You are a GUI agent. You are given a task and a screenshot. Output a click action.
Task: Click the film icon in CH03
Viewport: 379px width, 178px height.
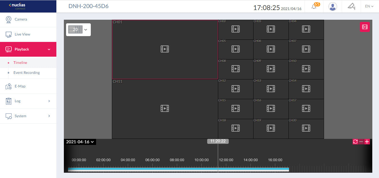[x=271, y=29]
